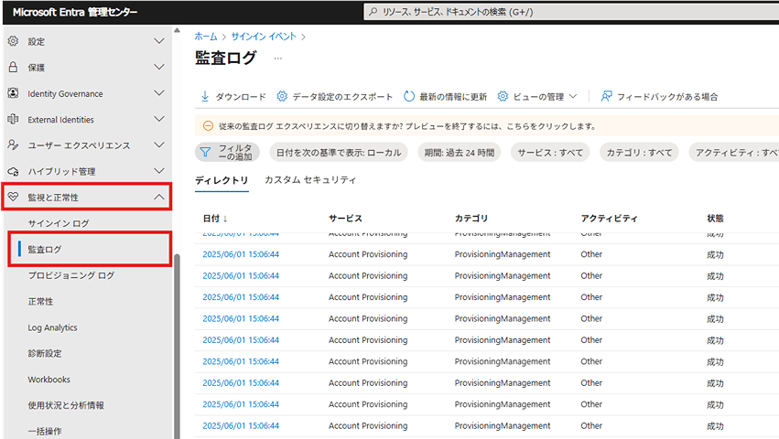The width and height of the screenshot is (779, 439).
Task: Click the External Identities icon
Action: [14, 119]
